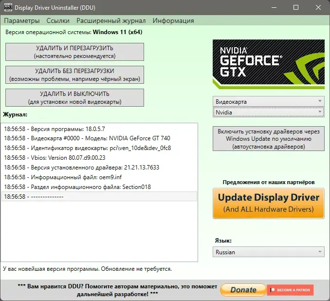This screenshot has height=301, width=330.
Task: Select log row Версия программы: 18.0.5.7
Action: click(99, 129)
